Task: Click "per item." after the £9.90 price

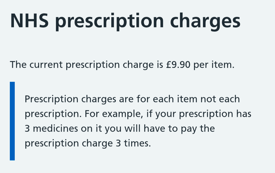Action: pos(214,65)
